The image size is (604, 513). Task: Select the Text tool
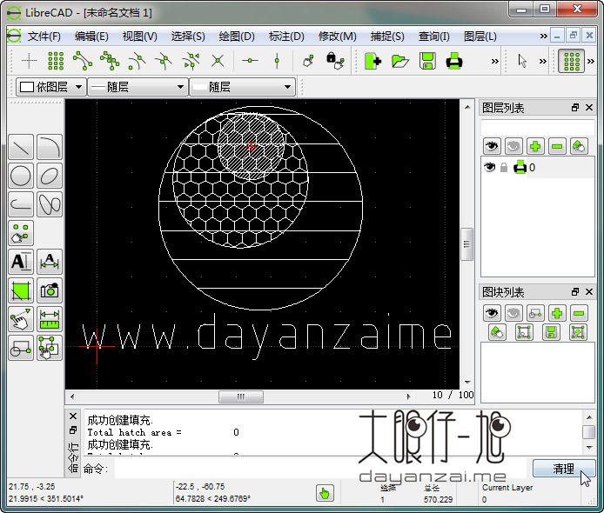(21, 262)
